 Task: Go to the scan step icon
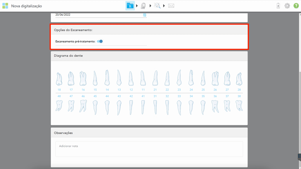pos(144,6)
